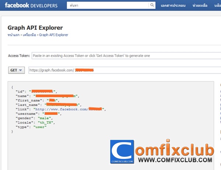
Task: Select the "first_name" key in JSON
Action: 28,100
